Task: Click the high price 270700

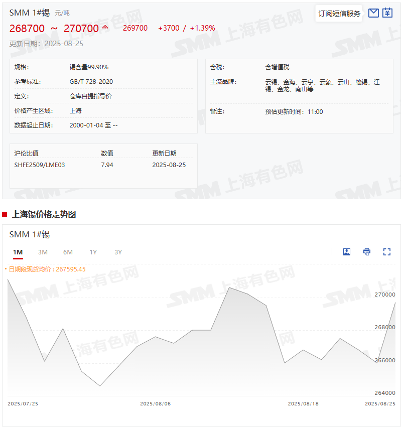Action: (x=81, y=29)
